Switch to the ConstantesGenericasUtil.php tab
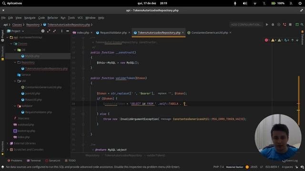This screenshot has height=171, width=305. 210,33
